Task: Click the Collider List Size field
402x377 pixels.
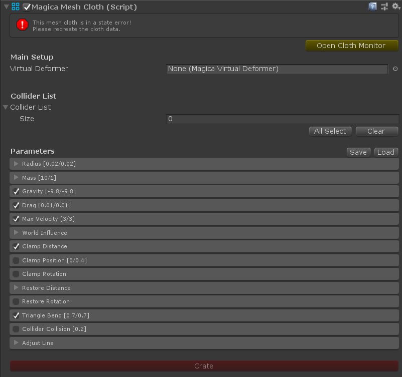Action: point(283,119)
